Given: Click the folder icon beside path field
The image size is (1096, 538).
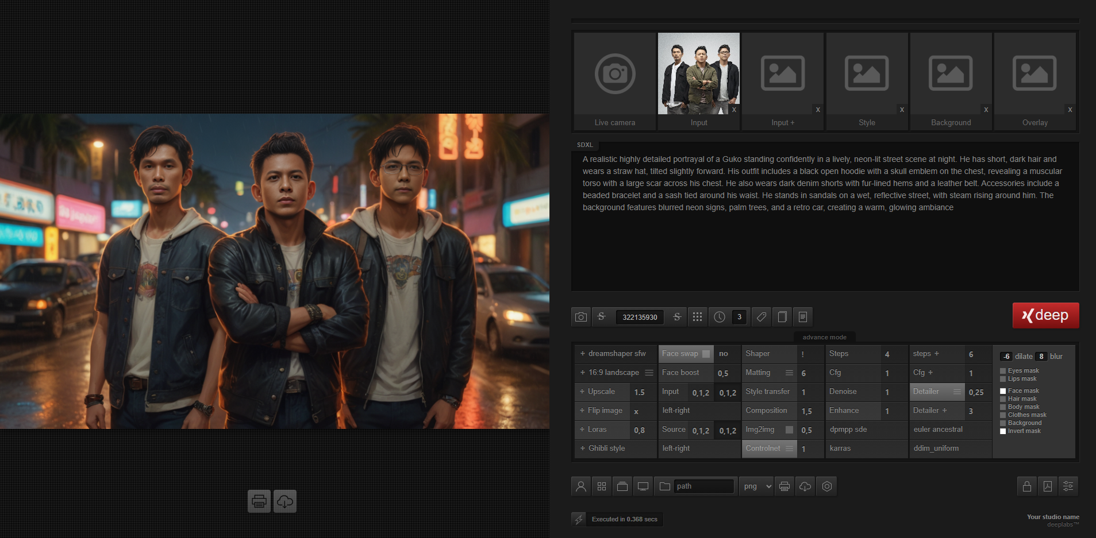Looking at the screenshot, I should (x=665, y=486).
